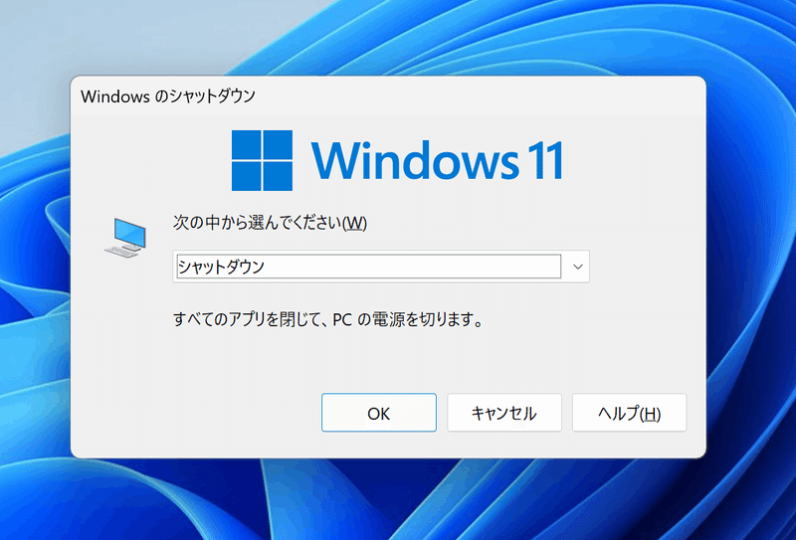Click the description text すべてのアプリを閉じて
796x540 pixels.
tap(248, 319)
